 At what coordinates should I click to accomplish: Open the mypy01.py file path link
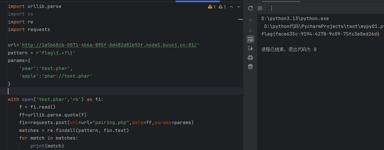click(324, 27)
